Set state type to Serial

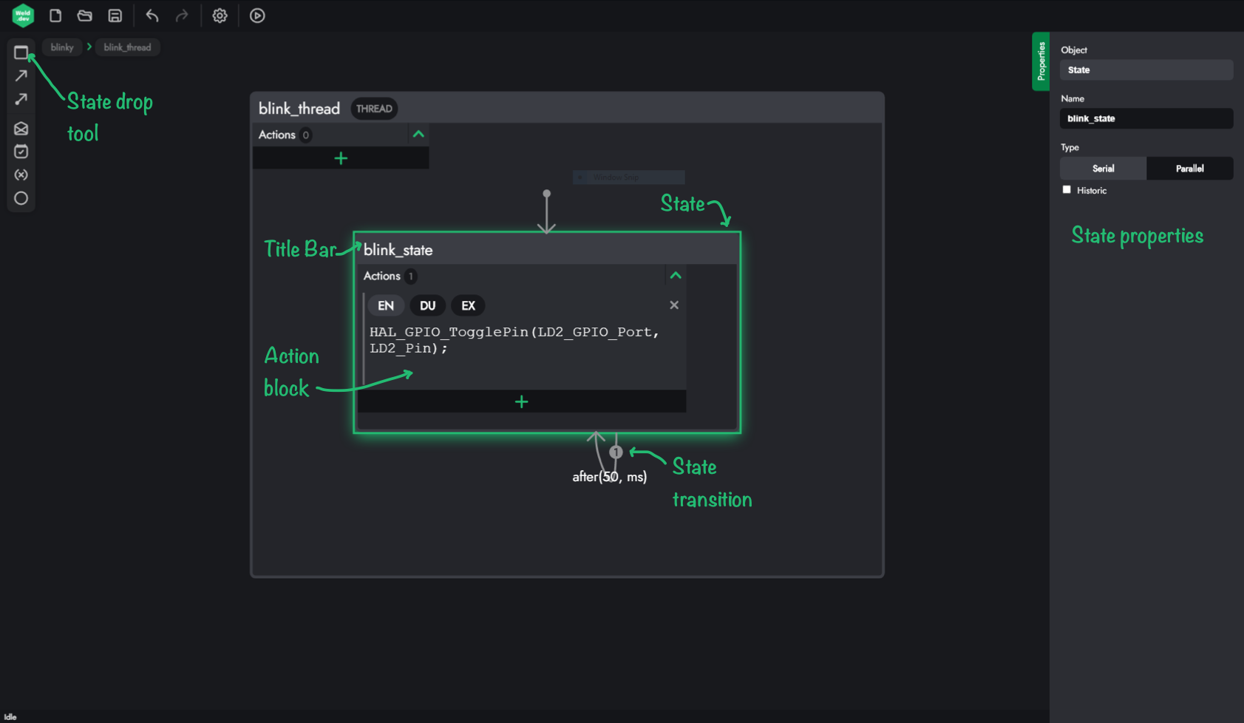1103,169
